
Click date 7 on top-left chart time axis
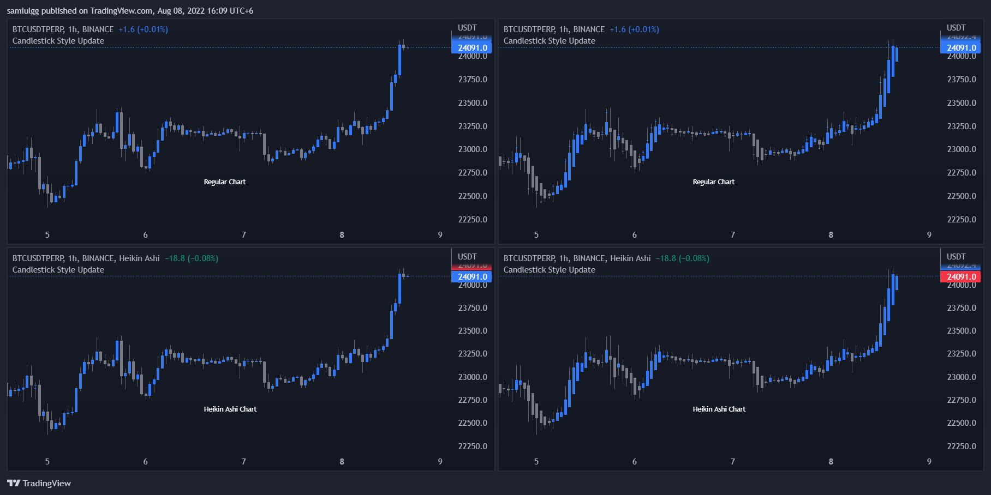pyautogui.click(x=244, y=235)
